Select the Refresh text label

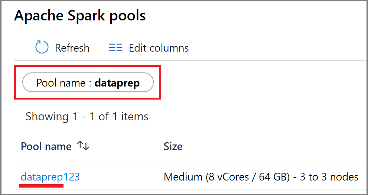pos(72,48)
